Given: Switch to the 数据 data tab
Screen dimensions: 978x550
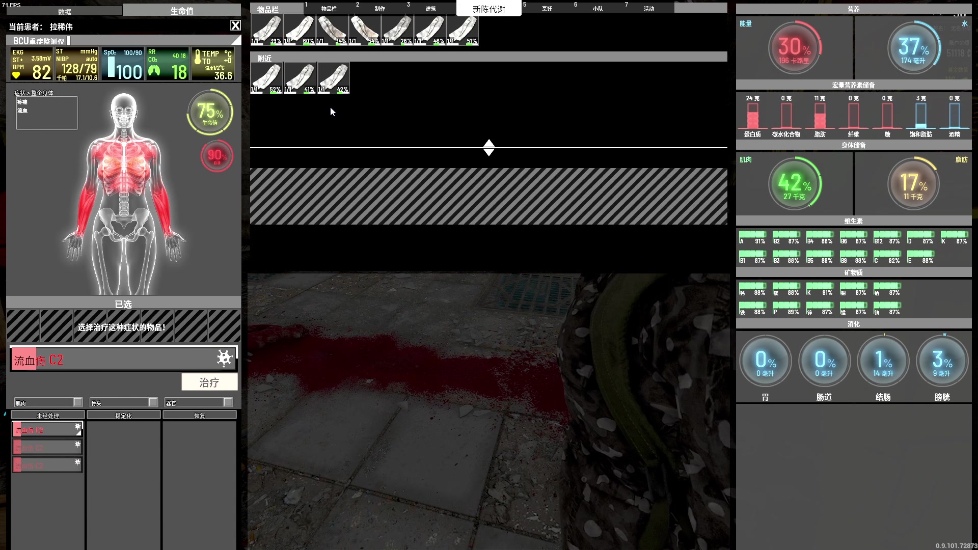Looking at the screenshot, I should coord(65,11).
